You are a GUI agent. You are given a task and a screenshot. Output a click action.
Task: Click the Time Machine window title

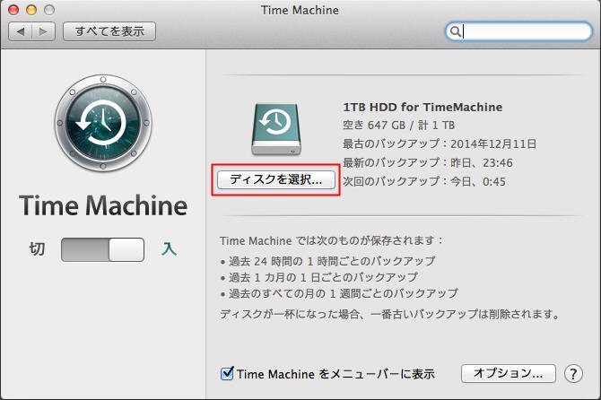point(300,10)
